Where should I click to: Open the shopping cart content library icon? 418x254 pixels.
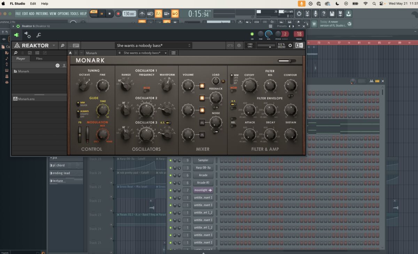tap(314, 24)
